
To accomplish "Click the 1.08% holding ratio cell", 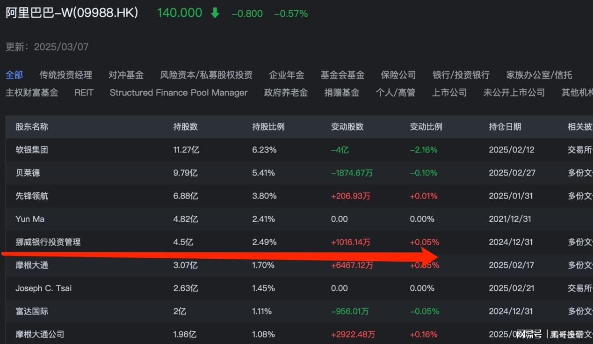I will click(x=264, y=334).
